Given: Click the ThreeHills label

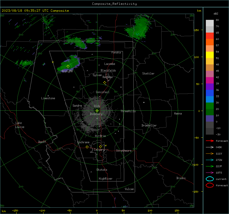Looking at the screenshot, I should (128, 111).
